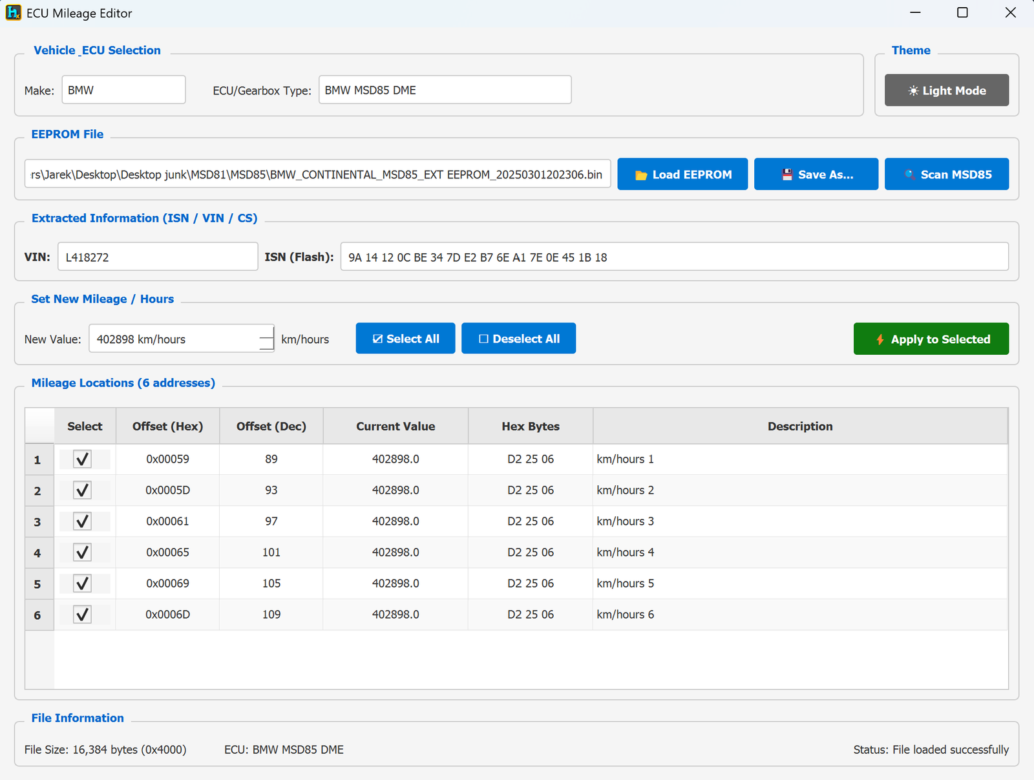Click the Offset (Dec) column header

[271, 427]
